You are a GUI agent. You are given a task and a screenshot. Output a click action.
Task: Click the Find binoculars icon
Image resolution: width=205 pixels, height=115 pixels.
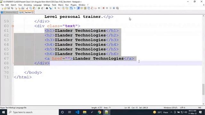pyautogui.click(x=47, y=8)
